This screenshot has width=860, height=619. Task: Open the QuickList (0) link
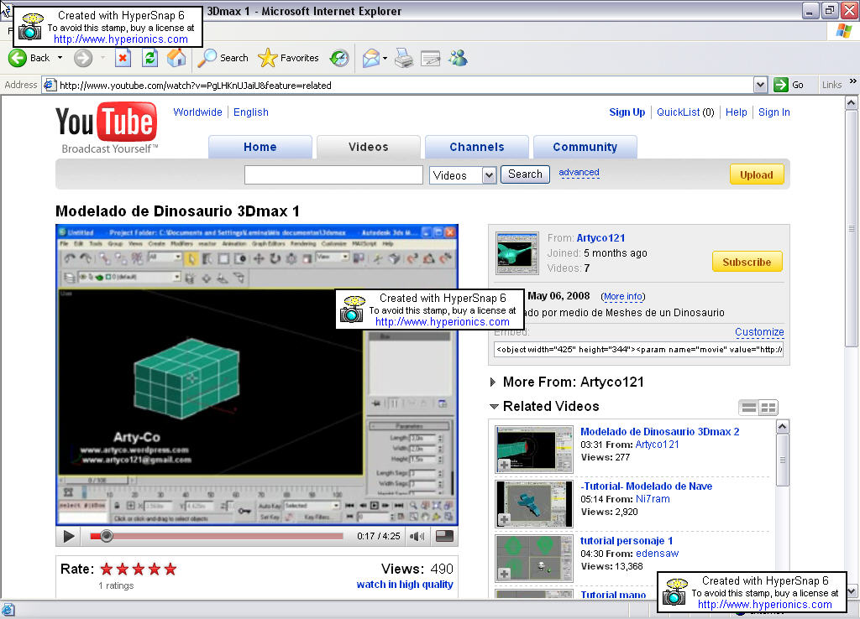pyautogui.click(x=685, y=112)
